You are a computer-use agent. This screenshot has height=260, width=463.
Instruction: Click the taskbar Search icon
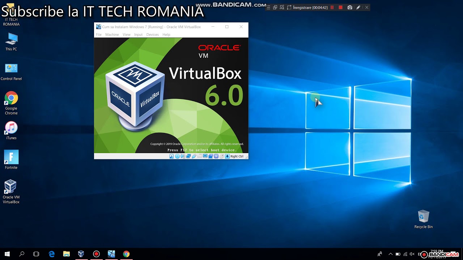[22, 254]
